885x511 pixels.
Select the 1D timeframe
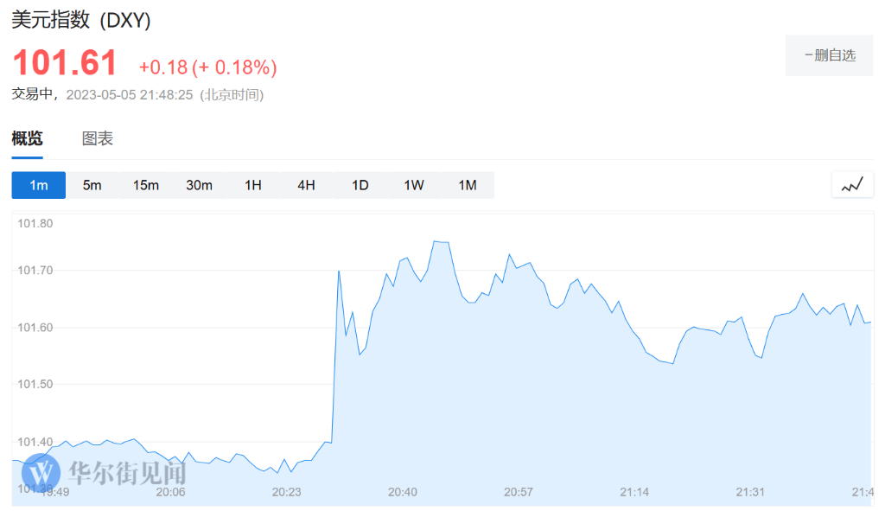pos(360,184)
